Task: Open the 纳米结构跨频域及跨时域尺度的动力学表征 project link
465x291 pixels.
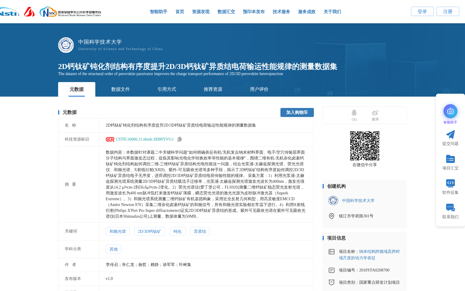Action: point(369,255)
